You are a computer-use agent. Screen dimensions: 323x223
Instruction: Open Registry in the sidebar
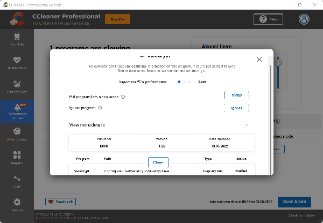[x=17, y=158]
